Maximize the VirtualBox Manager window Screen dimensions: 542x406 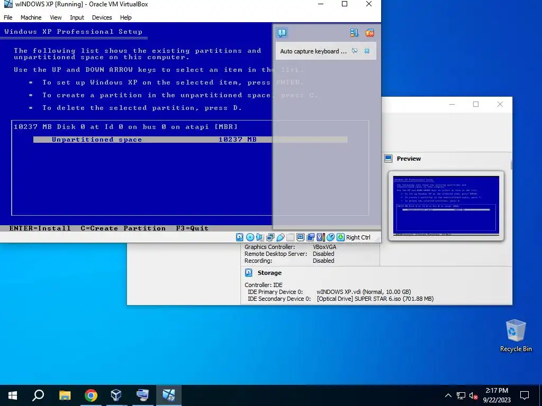(476, 104)
